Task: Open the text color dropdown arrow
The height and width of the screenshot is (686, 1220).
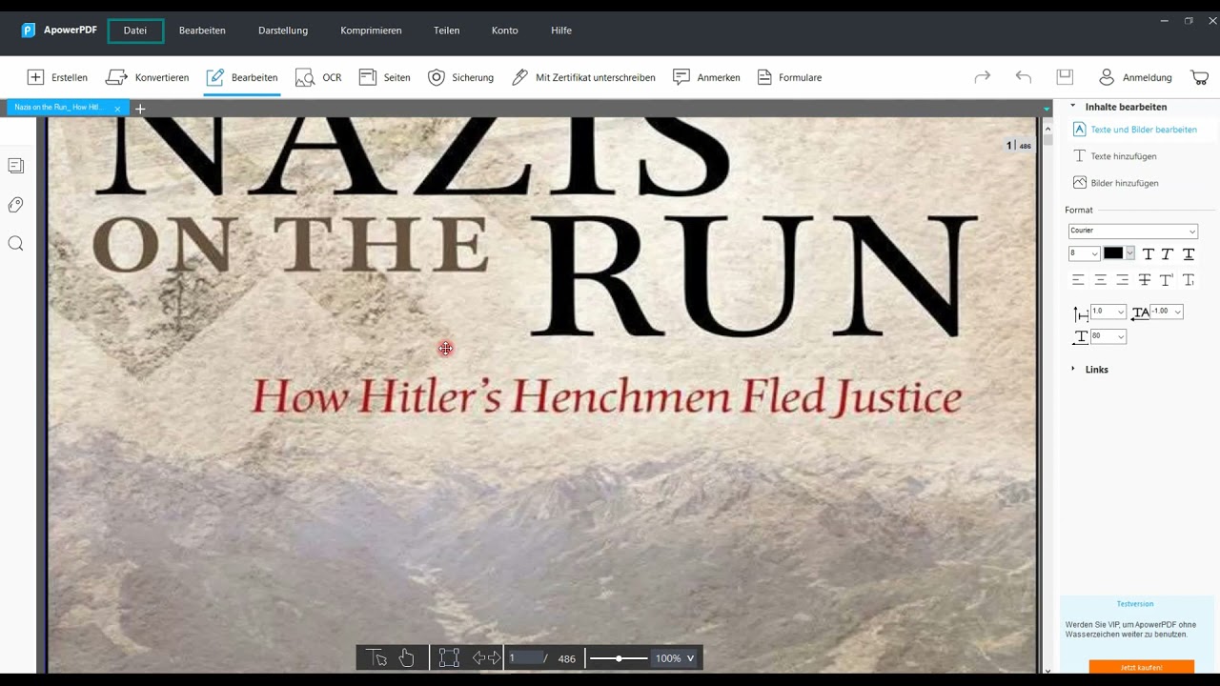Action: [1130, 253]
